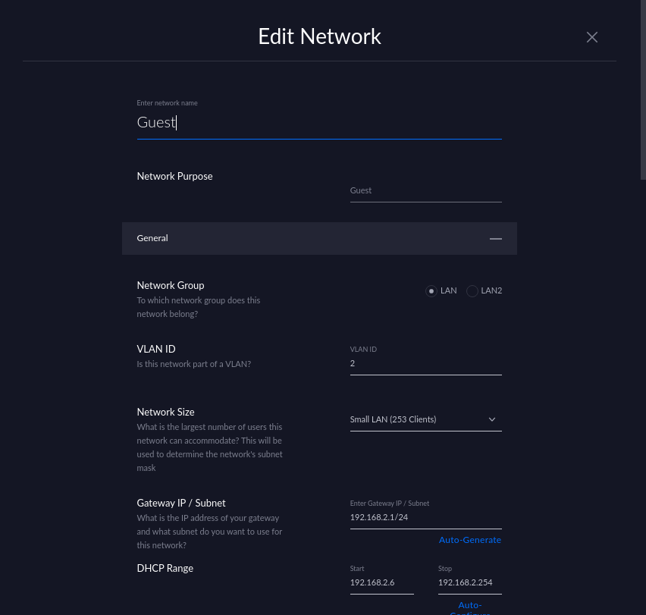Click the VLAN ID input field
The image size is (646, 615).
coord(425,363)
